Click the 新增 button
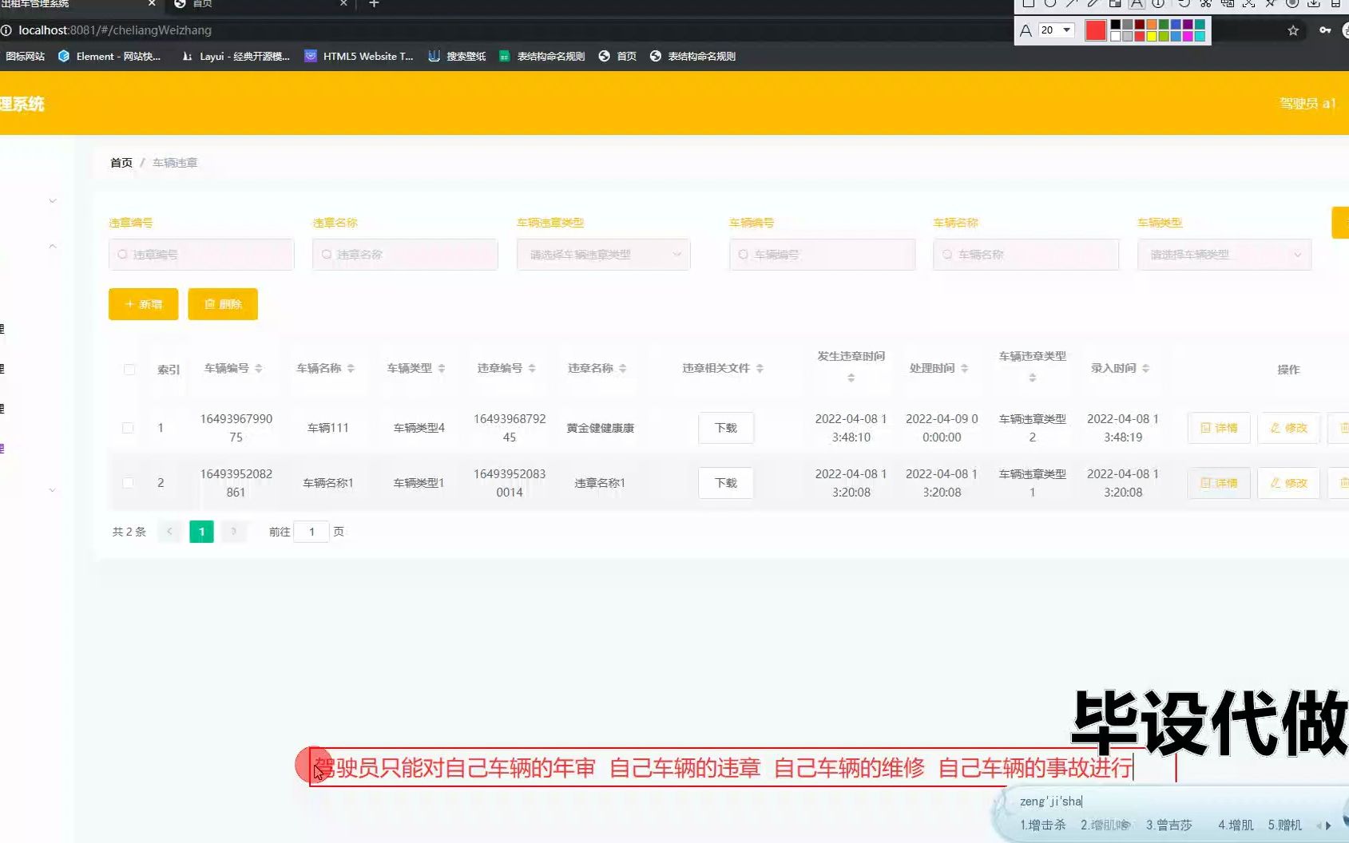The height and width of the screenshot is (843, 1349). click(142, 304)
